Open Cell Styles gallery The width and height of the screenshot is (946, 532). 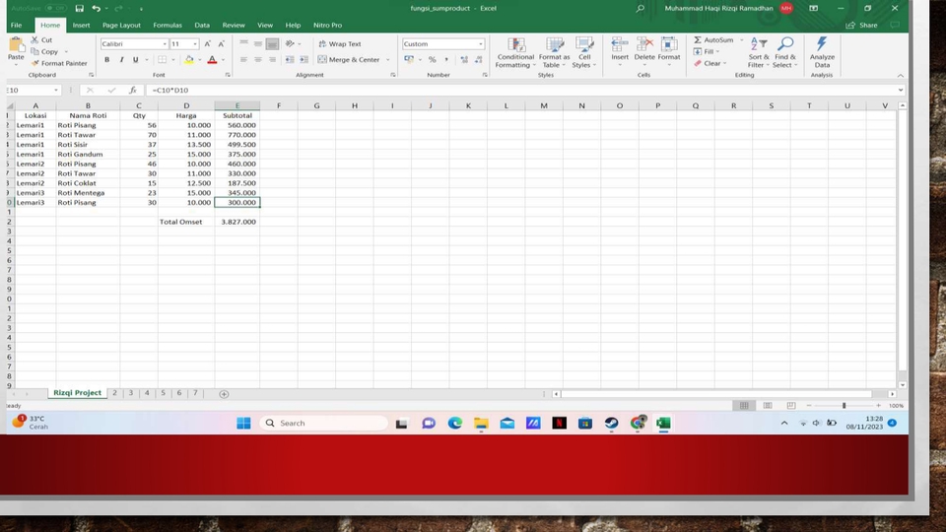(584, 53)
